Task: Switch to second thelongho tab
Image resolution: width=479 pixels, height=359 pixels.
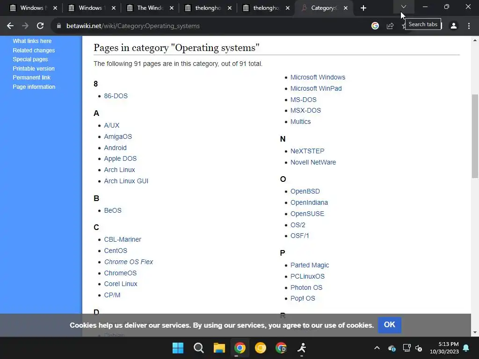Action: 266,8
